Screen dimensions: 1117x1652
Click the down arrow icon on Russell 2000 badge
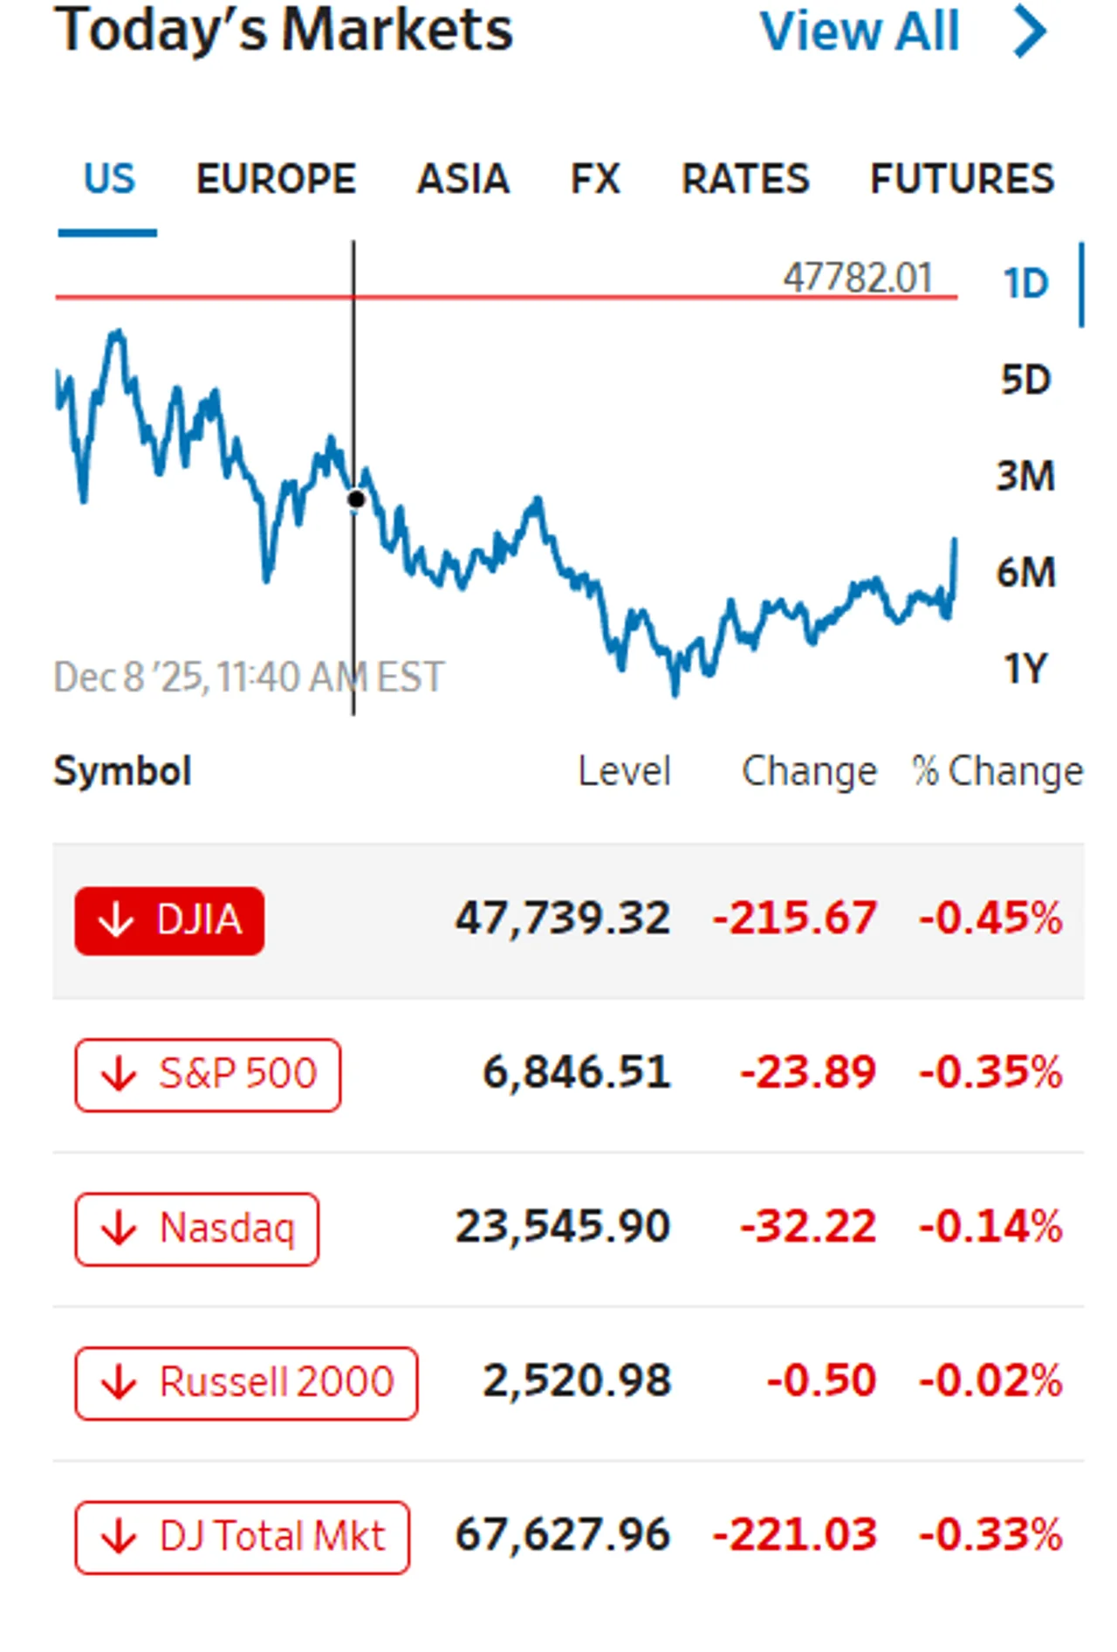119,1382
